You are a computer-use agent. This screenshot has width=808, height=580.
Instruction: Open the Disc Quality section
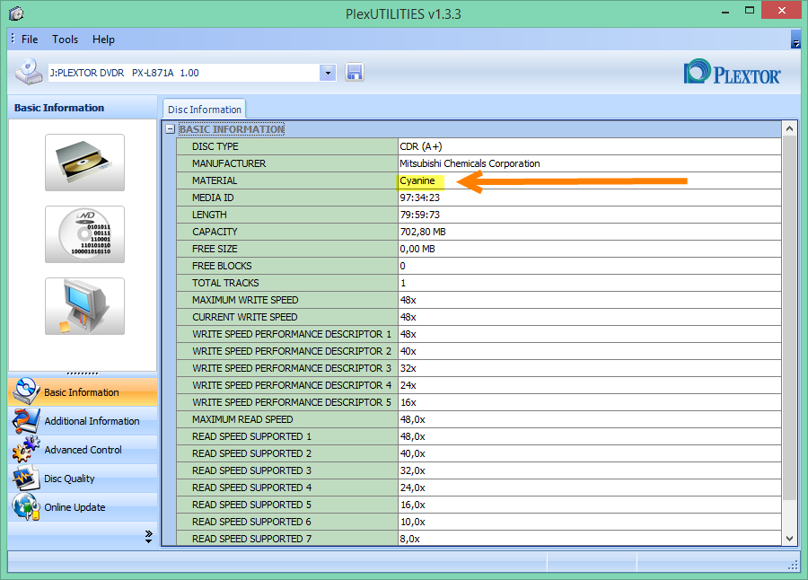83,479
